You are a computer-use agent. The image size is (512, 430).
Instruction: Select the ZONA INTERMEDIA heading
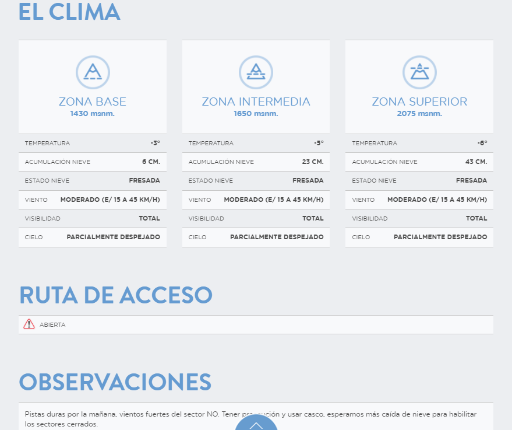pos(256,102)
